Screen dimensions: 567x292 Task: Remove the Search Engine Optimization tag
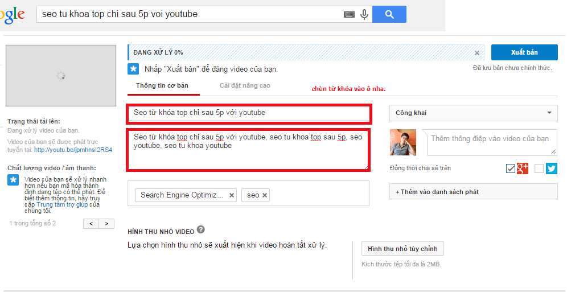[232, 195]
